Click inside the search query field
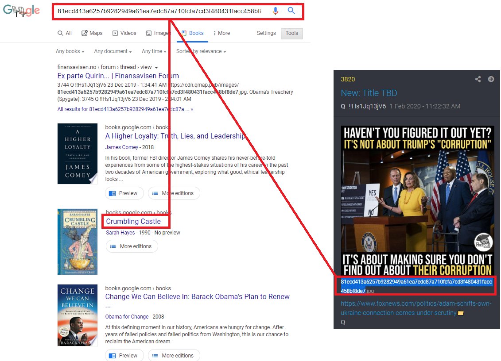501x361 pixels. 159,11
